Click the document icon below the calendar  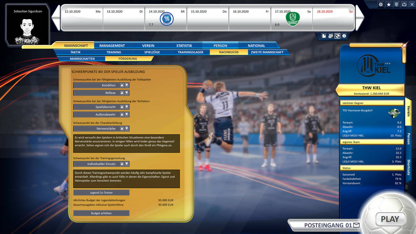tap(324, 36)
